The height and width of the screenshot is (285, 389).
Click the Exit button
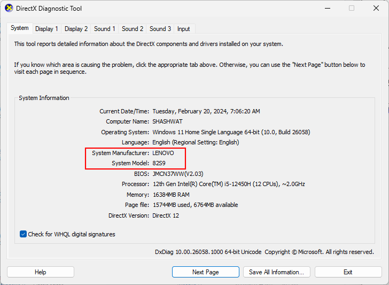(348, 272)
